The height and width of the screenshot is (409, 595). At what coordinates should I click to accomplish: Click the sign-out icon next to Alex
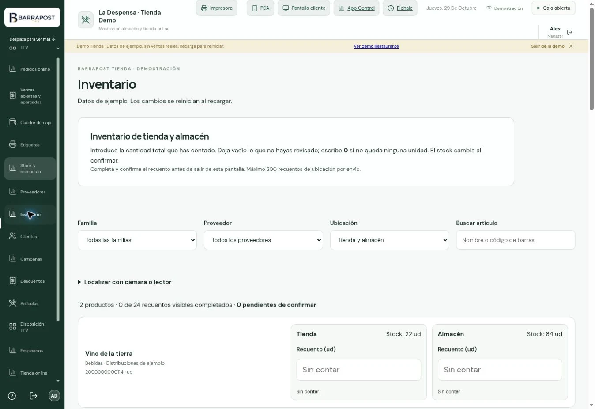coord(570,32)
